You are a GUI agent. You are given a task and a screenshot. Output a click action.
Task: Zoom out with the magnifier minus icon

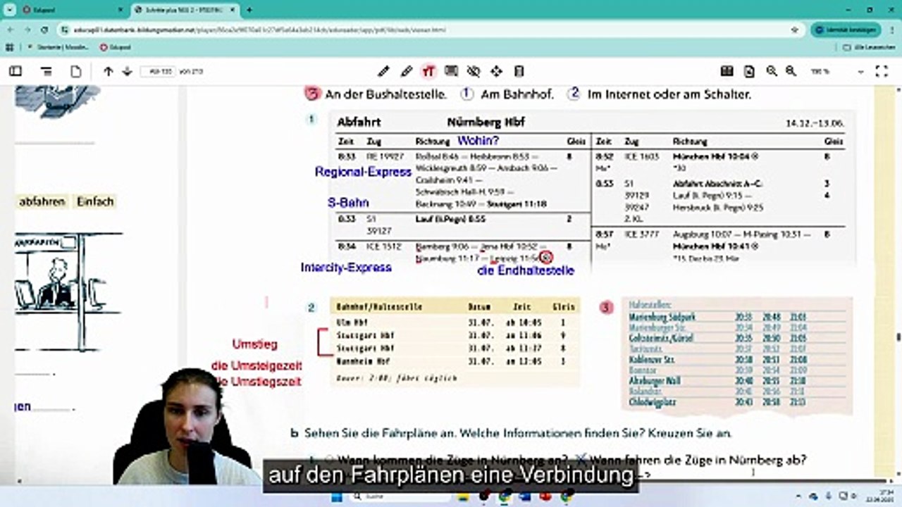tap(791, 71)
